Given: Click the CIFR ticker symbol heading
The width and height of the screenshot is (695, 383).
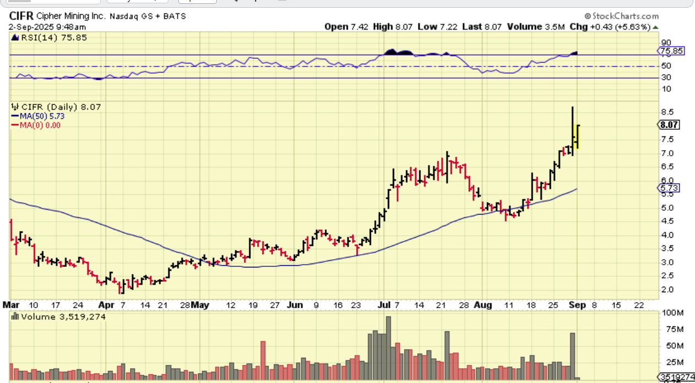Looking at the screenshot, I should pyautogui.click(x=21, y=17).
